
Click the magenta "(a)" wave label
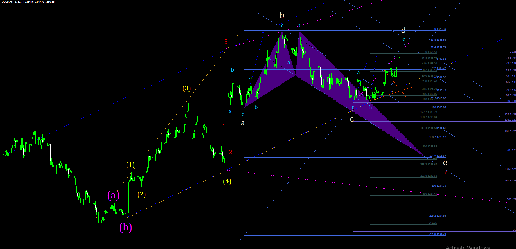tap(113, 195)
